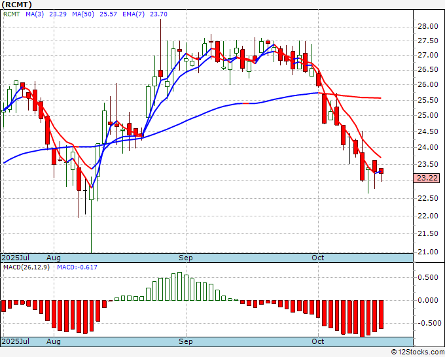This screenshot has width=445, height=357.
Task: Click the MACD(26,12,9) indicator label
Action: point(26,267)
